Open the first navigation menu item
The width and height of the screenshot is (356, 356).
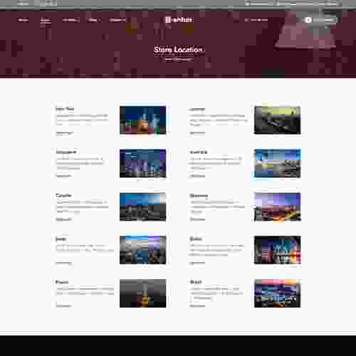click(x=23, y=20)
